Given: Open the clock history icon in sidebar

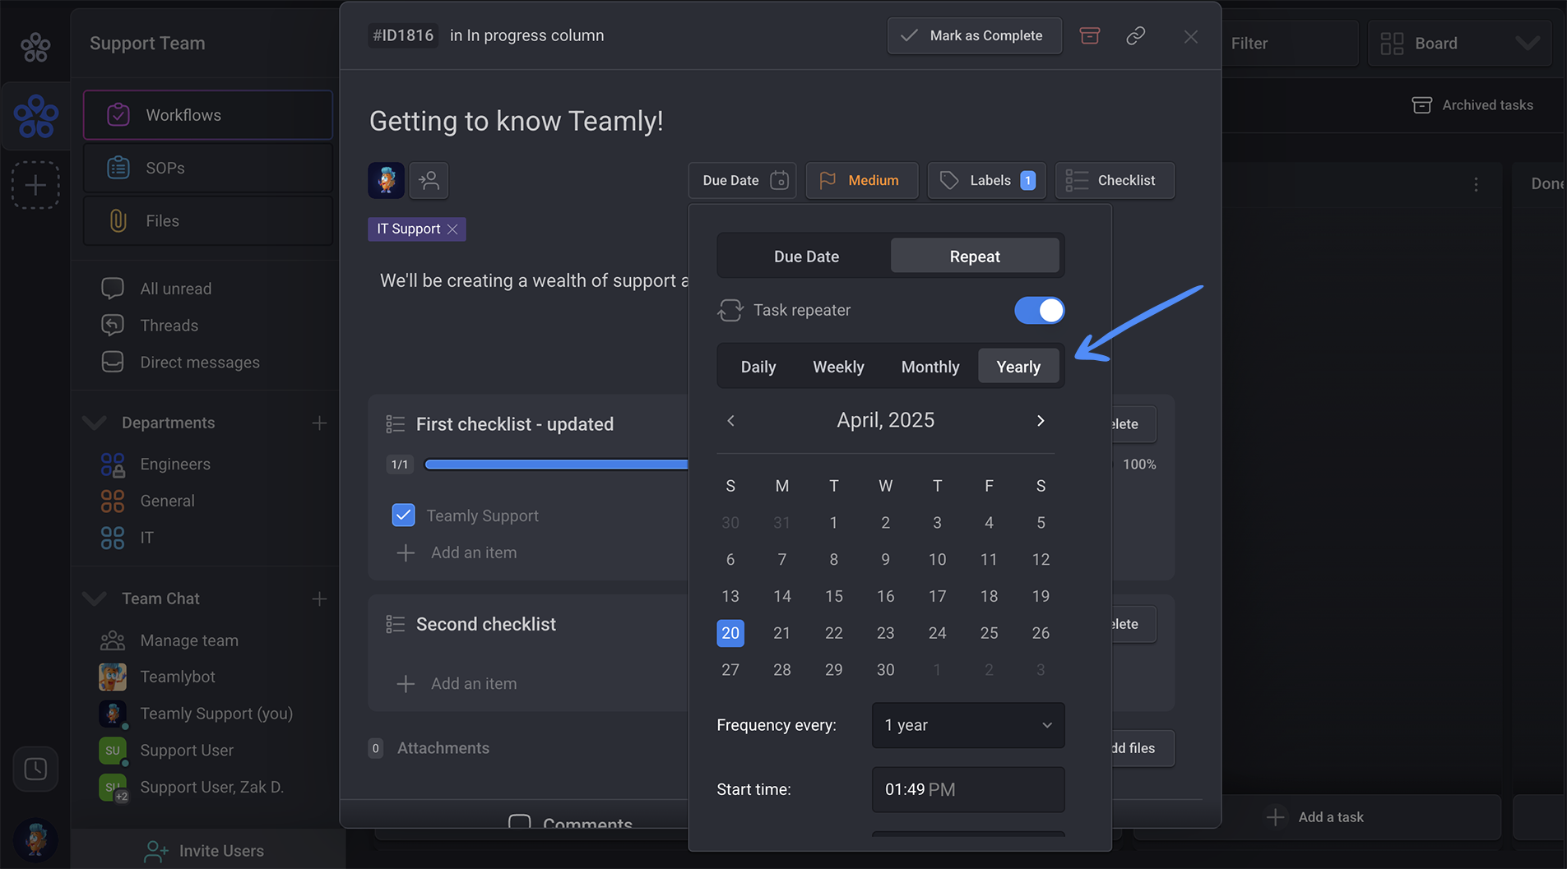Looking at the screenshot, I should (35, 769).
